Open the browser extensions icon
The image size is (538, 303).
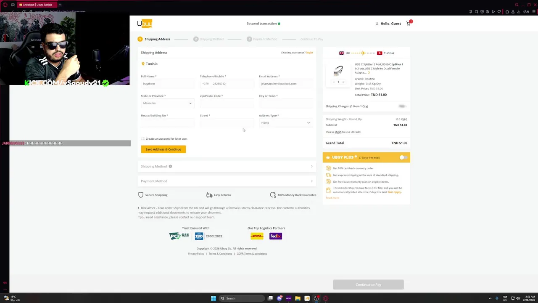(x=507, y=12)
